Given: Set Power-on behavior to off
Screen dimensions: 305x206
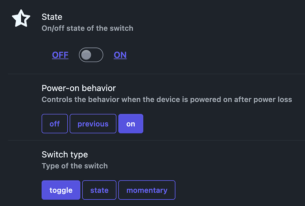Looking at the screenshot, I should coord(55,124).
